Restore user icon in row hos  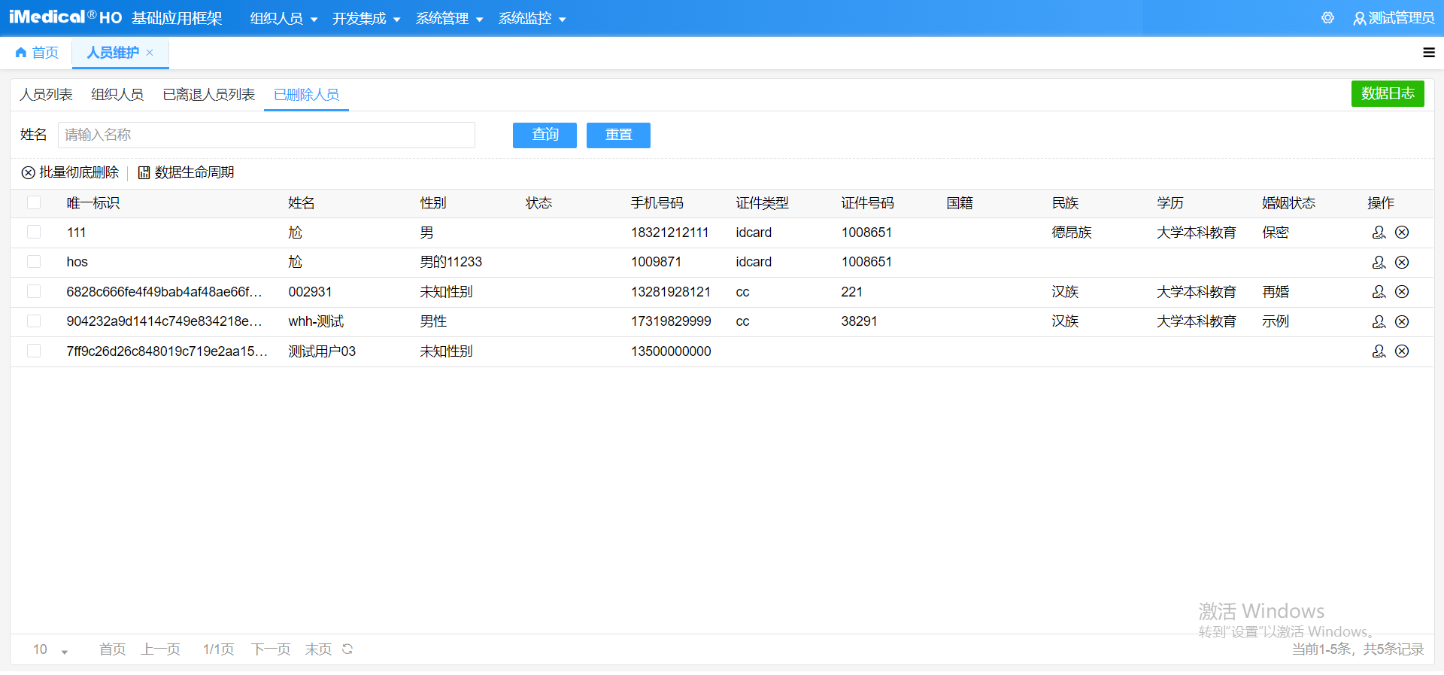click(x=1379, y=262)
